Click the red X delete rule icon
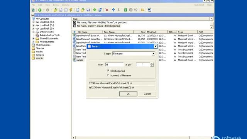Screen dimensions: 247x139 [107, 10]
